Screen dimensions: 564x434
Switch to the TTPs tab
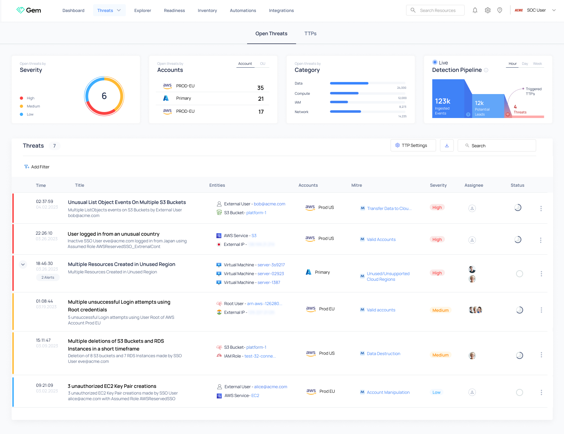tap(311, 34)
